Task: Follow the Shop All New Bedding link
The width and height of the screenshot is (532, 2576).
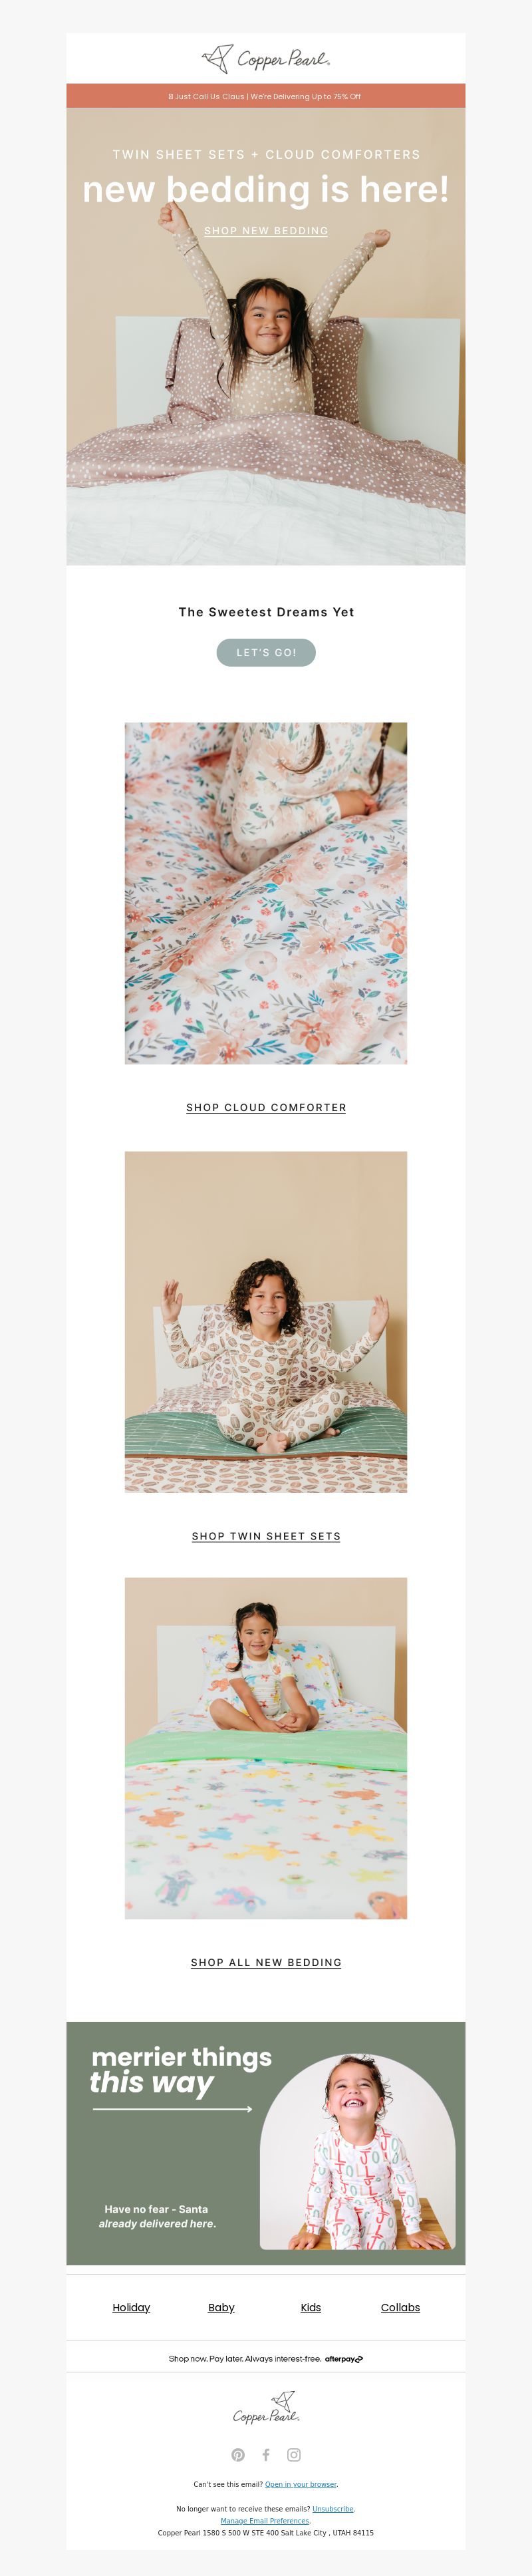Action: click(x=266, y=1962)
